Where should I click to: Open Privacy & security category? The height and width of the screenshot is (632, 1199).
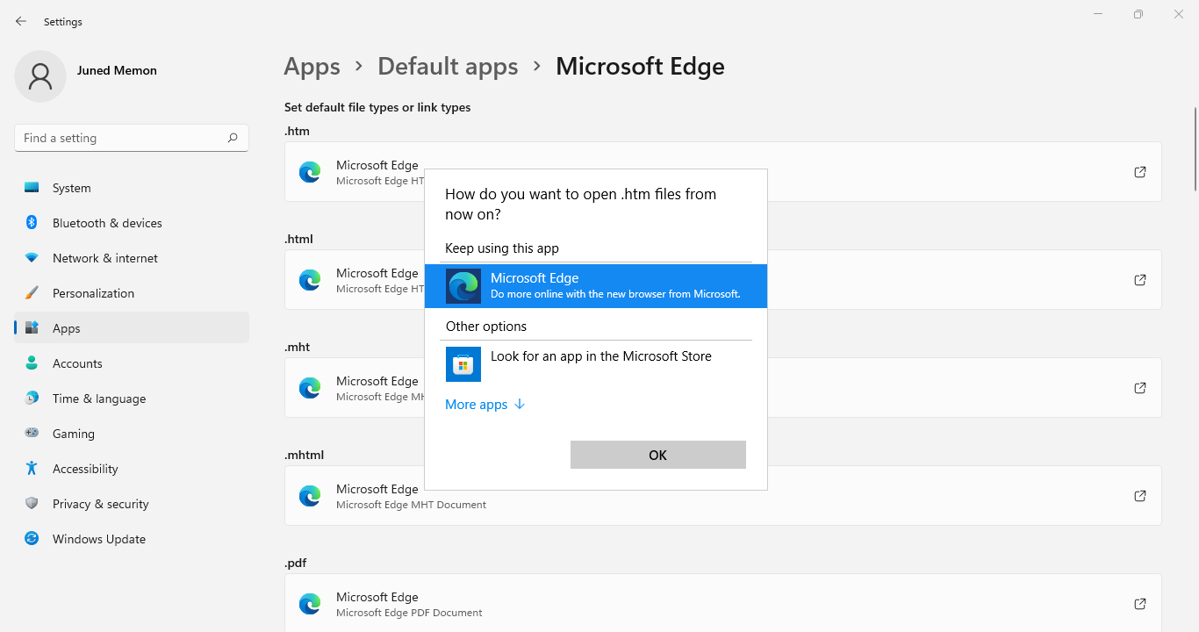[132, 504]
